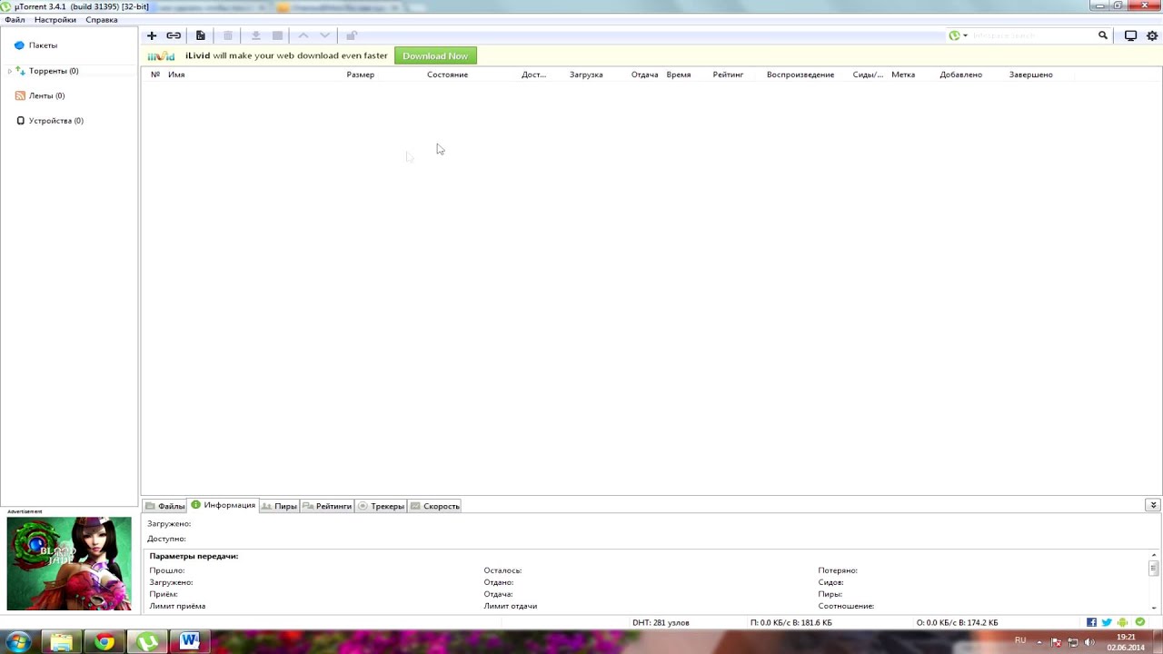The image size is (1163, 654).
Task: Open the Настройки menu
Action: [55, 20]
